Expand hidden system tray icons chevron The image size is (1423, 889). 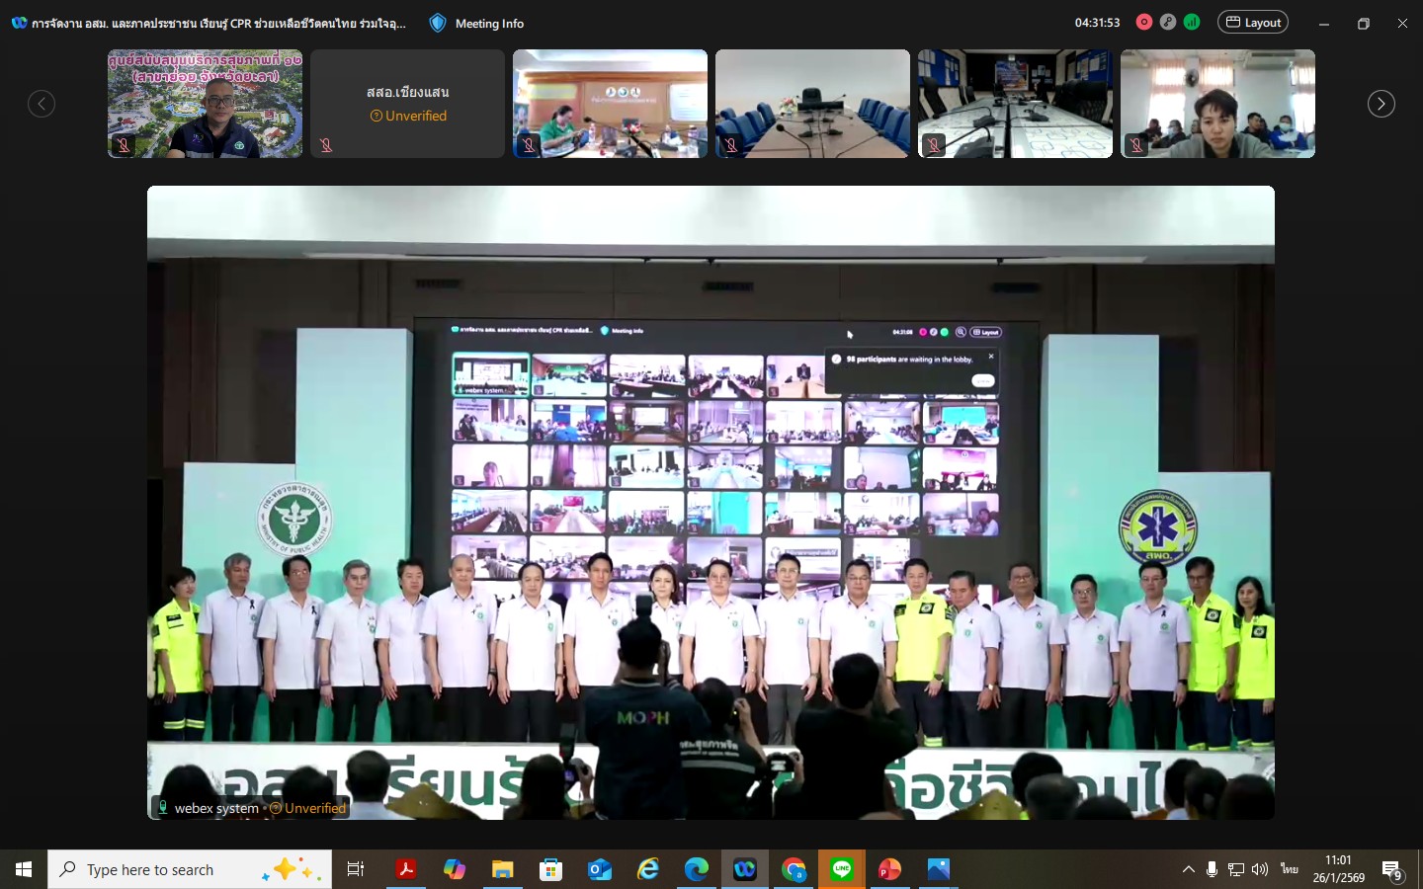click(1188, 869)
